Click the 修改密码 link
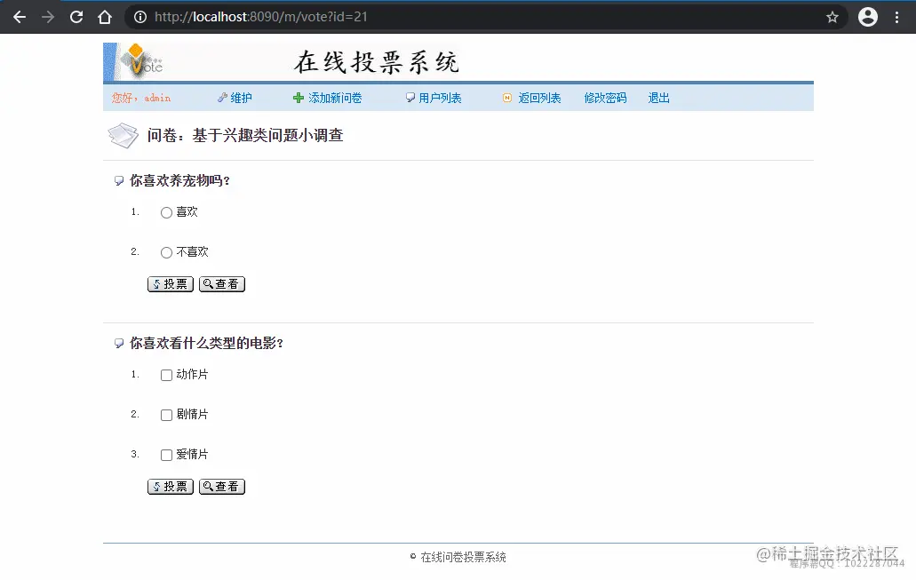 click(x=604, y=98)
